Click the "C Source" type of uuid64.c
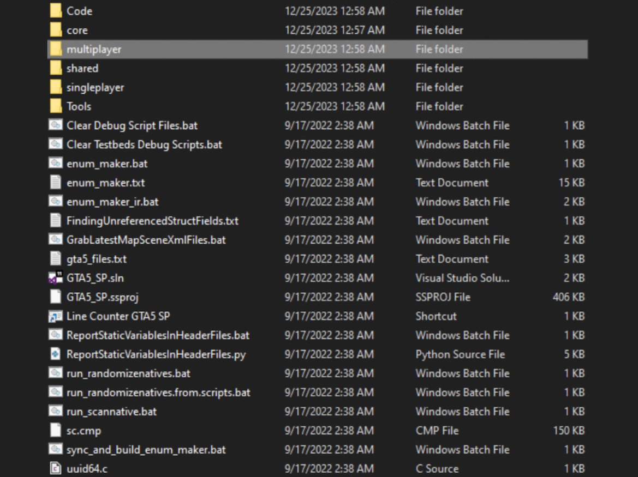 pos(437,469)
